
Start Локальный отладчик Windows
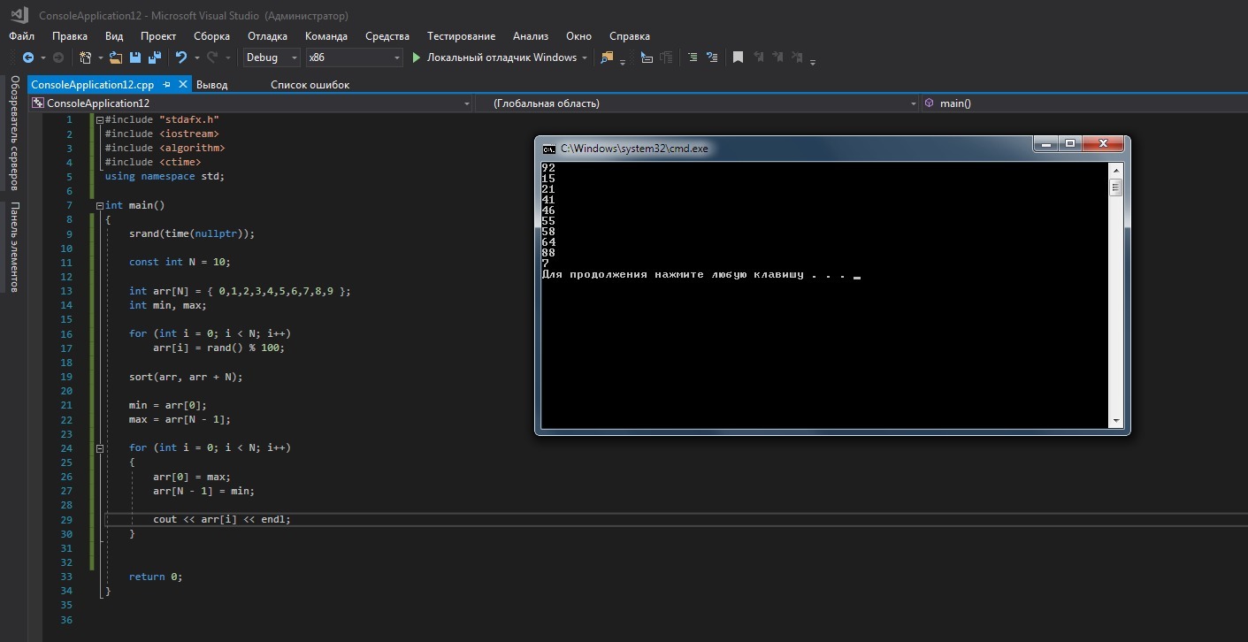pos(494,57)
